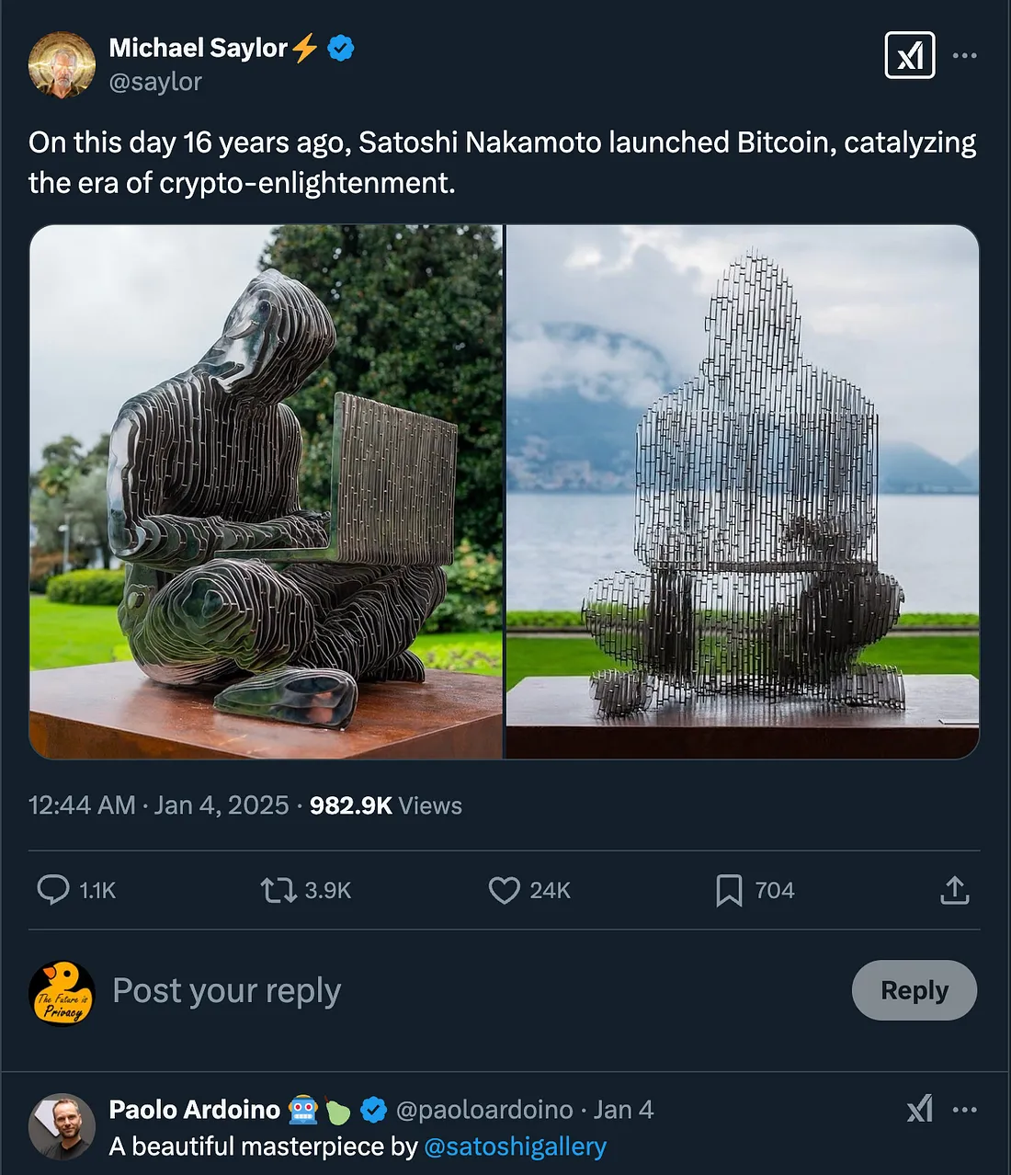Click the Michael Saylor display name
The height and width of the screenshot is (1175, 1011).
point(198,48)
